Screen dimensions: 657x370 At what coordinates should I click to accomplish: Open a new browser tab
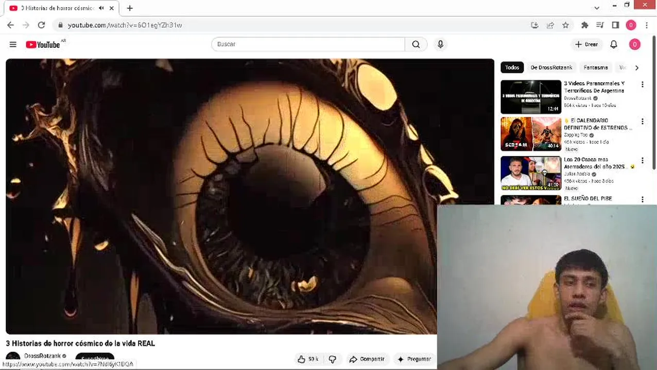click(x=130, y=8)
